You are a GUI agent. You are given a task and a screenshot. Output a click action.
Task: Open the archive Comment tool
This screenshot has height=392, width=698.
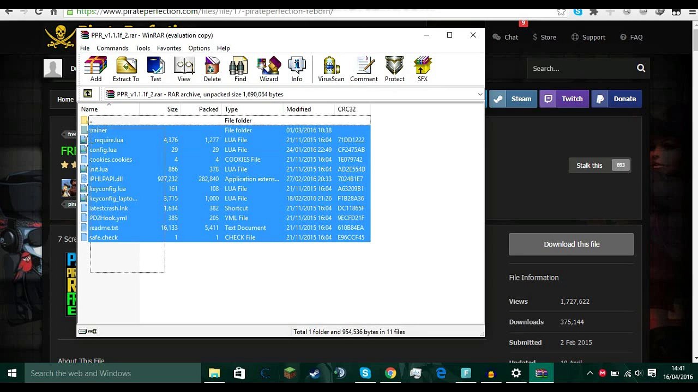click(364, 69)
